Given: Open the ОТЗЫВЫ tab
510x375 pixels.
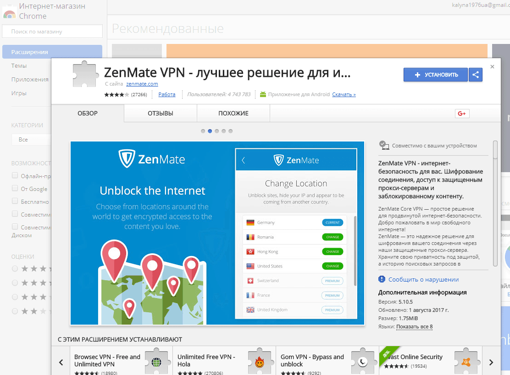Looking at the screenshot, I should point(161,113).
